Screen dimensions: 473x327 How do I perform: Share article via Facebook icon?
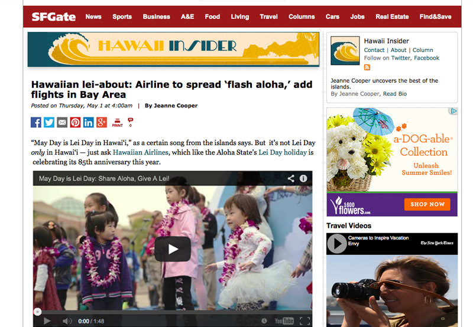click(36, 122)
